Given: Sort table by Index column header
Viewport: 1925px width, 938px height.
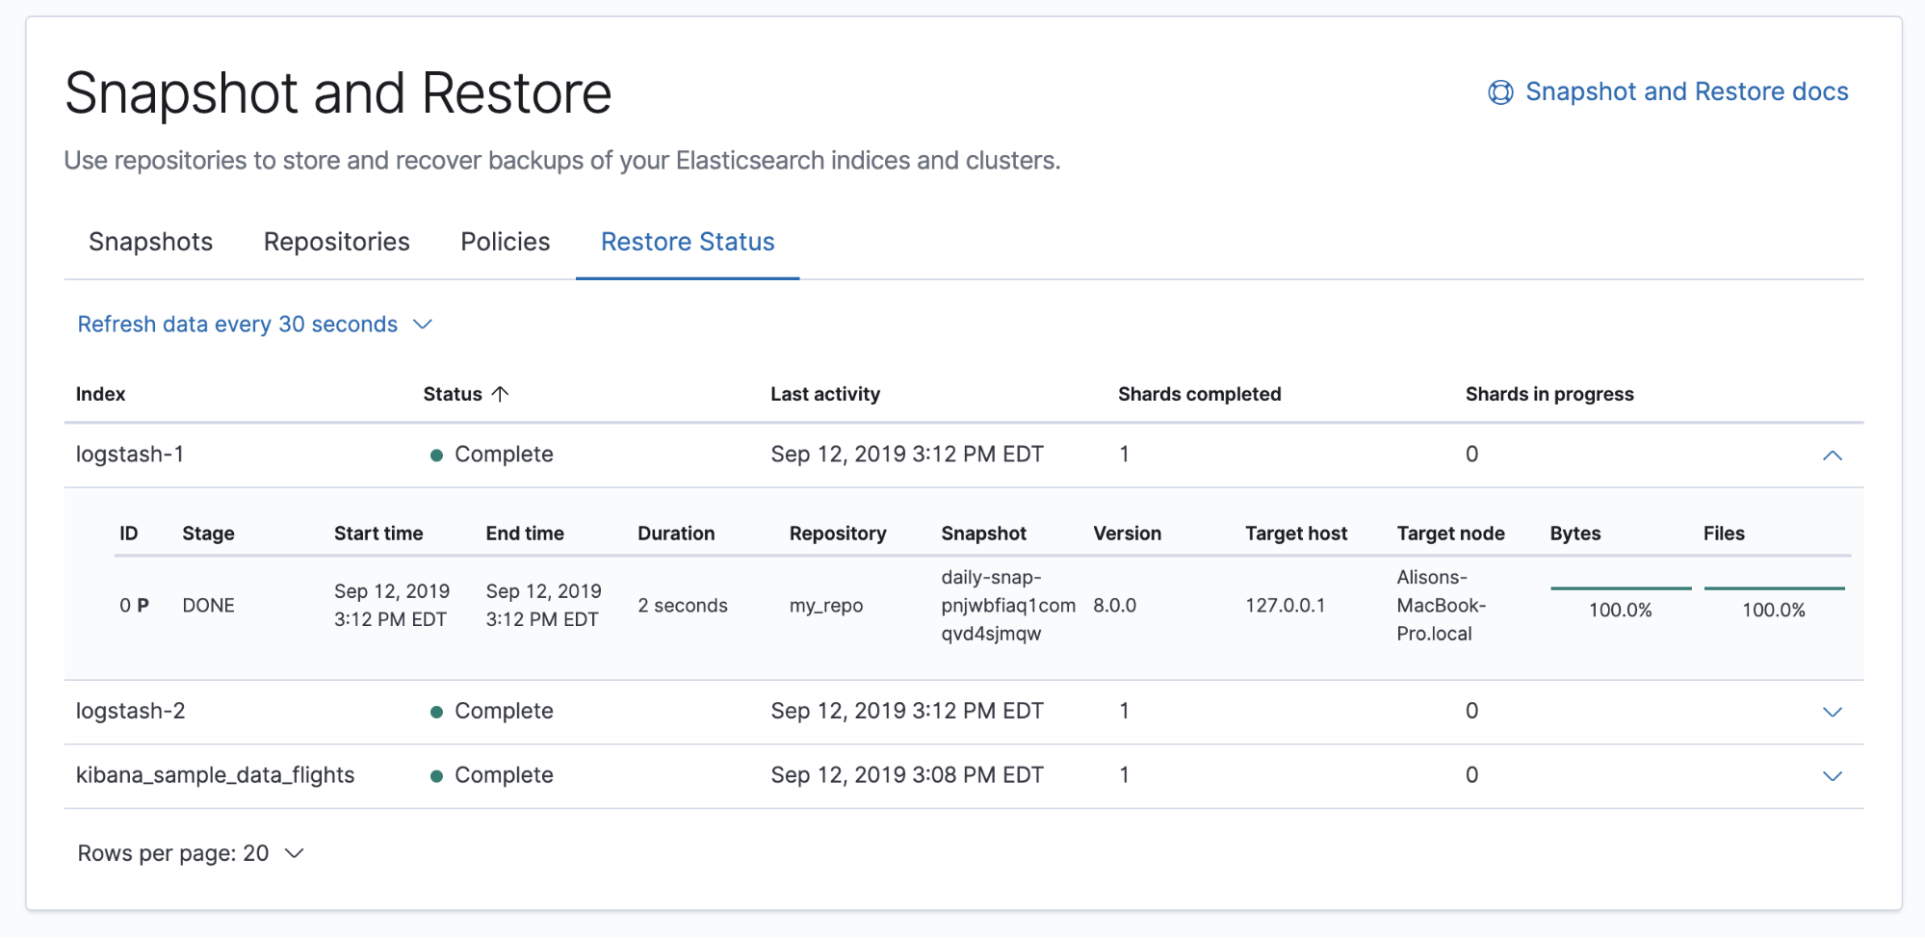Looking at the screenshot, I should (101, 394).
